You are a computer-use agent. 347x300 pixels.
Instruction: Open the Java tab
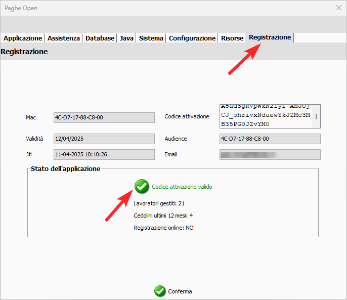tap(126, 38)
